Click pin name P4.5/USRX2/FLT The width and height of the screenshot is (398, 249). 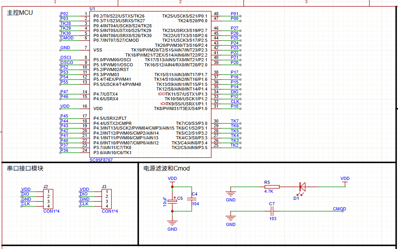(110, 119)
